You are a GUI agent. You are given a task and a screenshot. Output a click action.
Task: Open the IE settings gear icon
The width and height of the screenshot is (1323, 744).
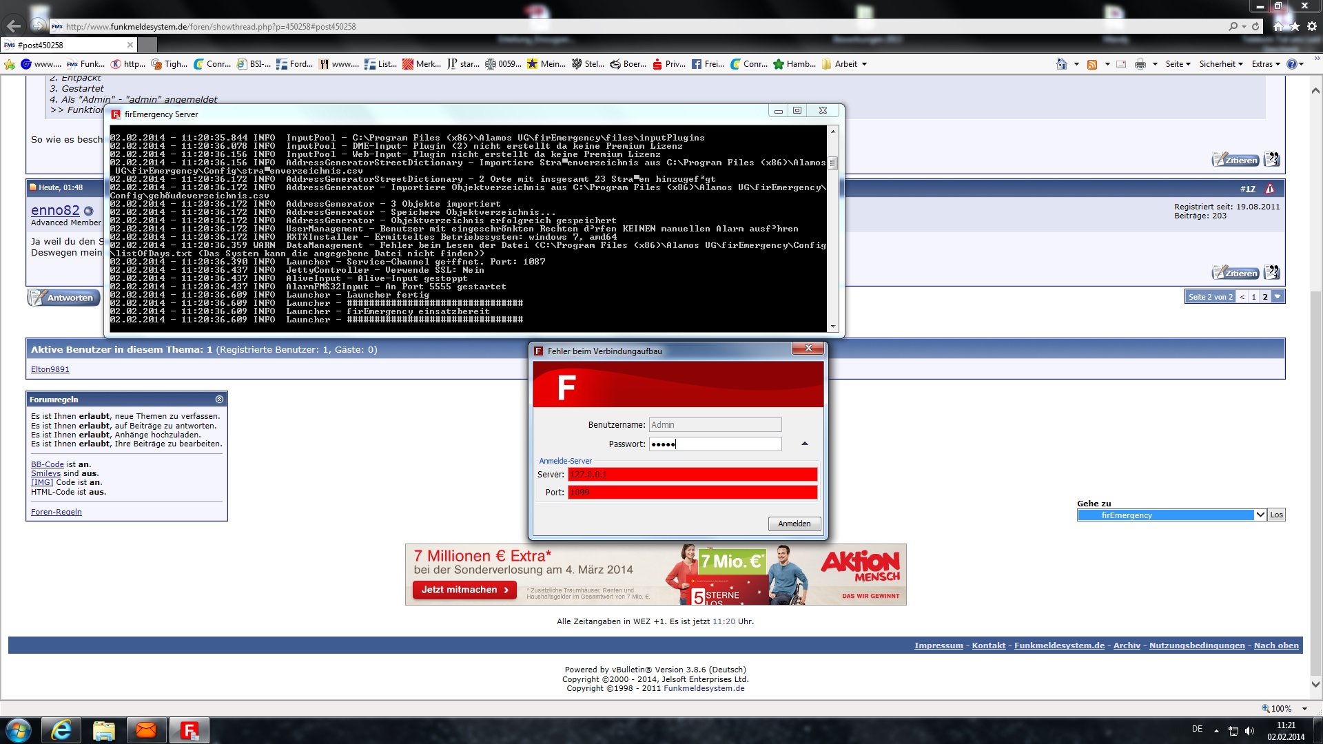coord(1312,26)
